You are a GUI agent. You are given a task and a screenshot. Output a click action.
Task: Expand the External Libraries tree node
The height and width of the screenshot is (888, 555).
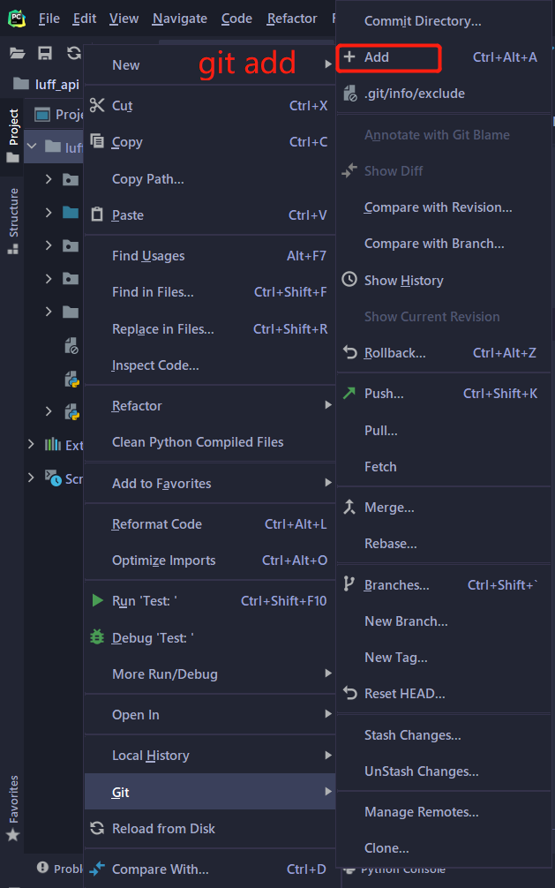(31, 444)
